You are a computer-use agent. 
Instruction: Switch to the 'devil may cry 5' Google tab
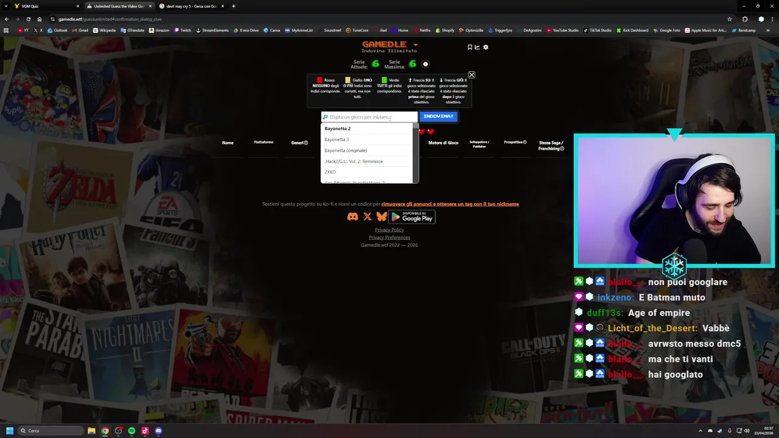[x=192, y=6]
